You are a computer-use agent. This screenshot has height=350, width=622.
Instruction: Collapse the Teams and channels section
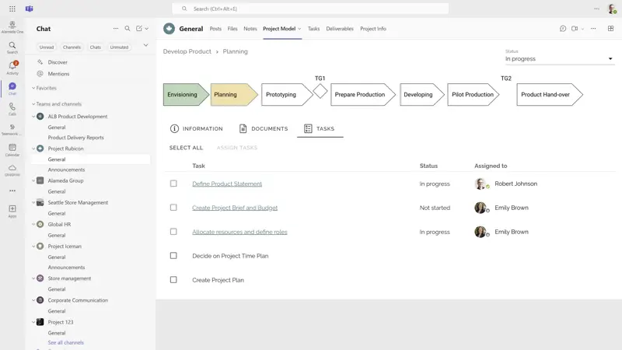[33, 104]
